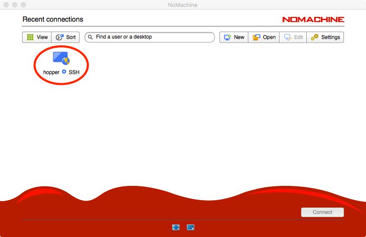Edit the selected connection
This screenshot has width=366, height=237.
click(293, 37)
